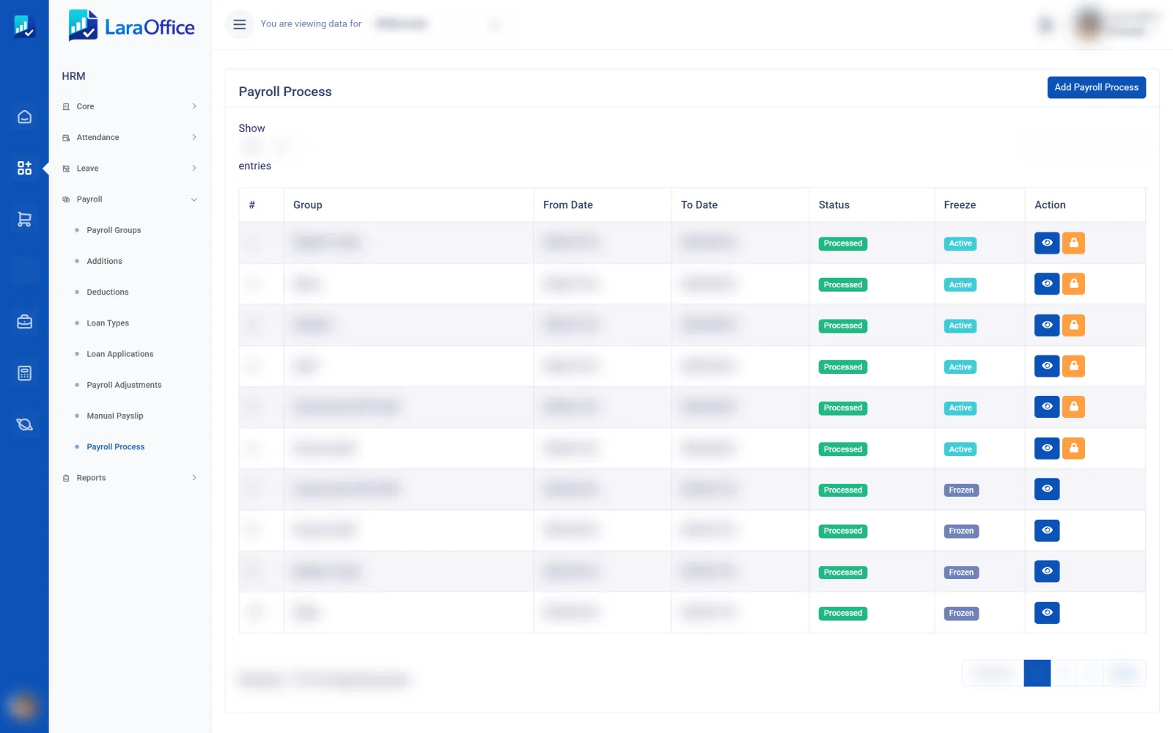Sort by the Group column header
1173x733 pixels.
(x=408, y=205)
